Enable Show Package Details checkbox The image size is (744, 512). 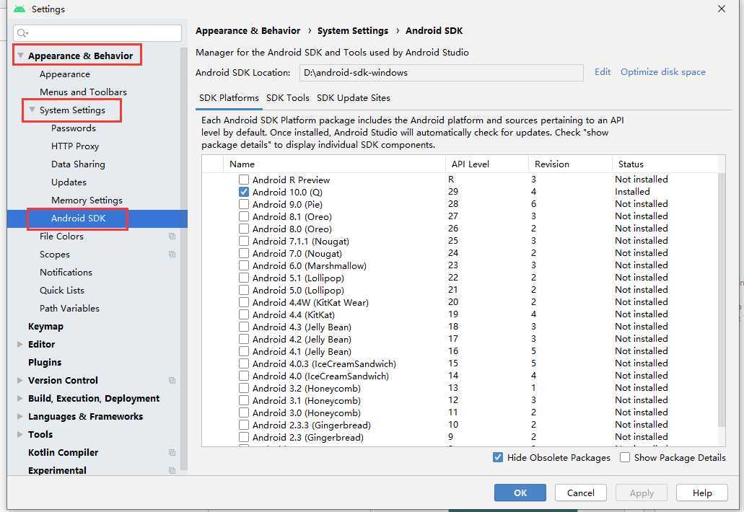pos(625,457)
